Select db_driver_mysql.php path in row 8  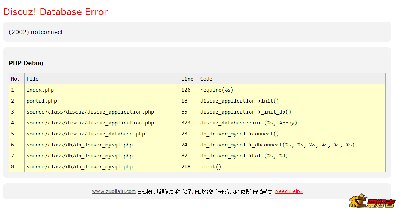pos(79,167)
